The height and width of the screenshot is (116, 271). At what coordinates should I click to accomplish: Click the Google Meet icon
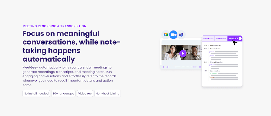pos(166,35)
